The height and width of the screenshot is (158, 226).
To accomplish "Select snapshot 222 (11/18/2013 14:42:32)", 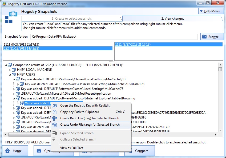I will click(58, 49).
